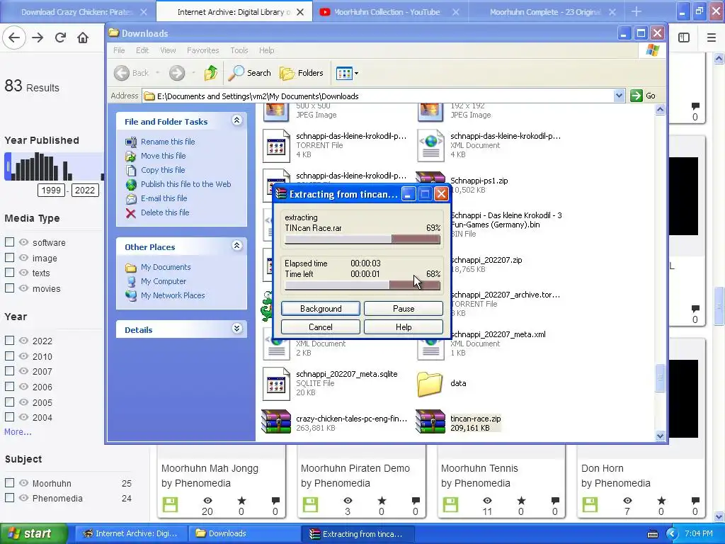Open the View menu
Viewport: 725px width, 544px height.
pyautogui.click(x=168, y=50)
